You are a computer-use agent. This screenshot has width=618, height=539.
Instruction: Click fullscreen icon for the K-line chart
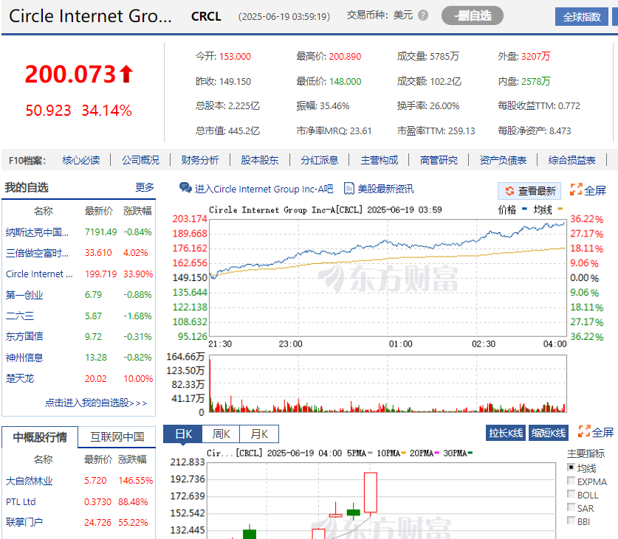click(584, 431)
